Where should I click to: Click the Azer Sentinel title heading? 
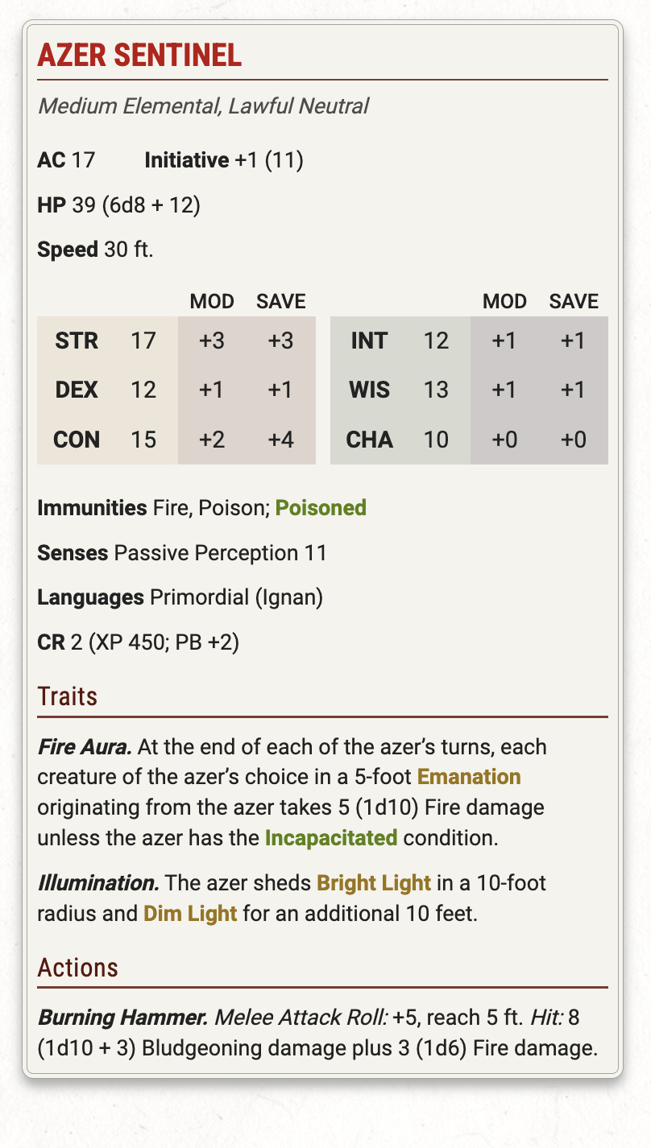[139, 55]
